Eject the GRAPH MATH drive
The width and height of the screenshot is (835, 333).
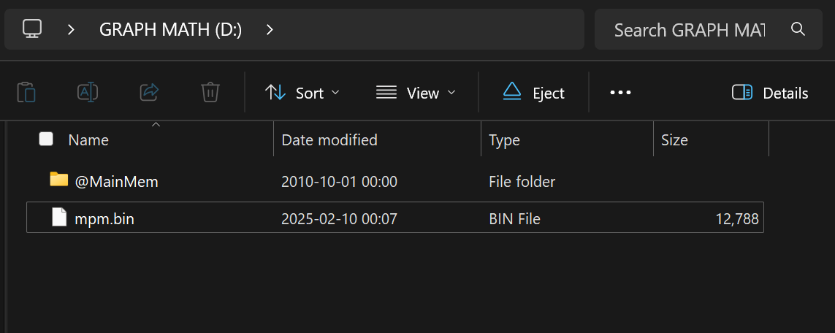click(533, 93)
